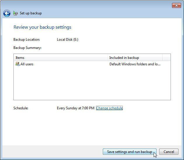Click the blue Back arrow button

tap(7, 13)
